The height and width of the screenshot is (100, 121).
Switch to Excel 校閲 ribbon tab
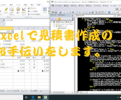[x=25, y=5]
